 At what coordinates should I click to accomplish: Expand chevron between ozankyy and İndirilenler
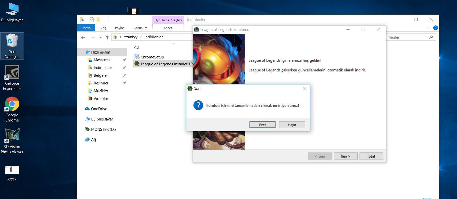point(141,37)
